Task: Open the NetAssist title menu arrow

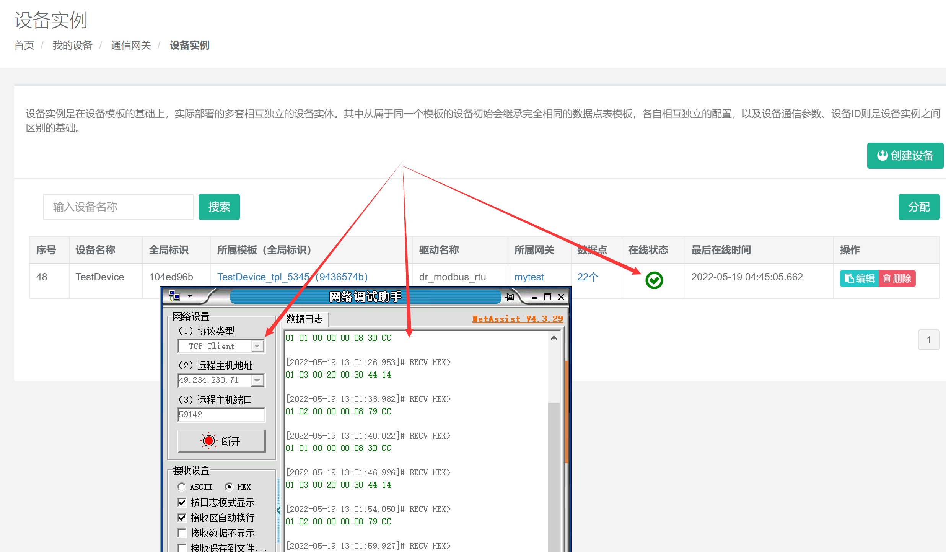Action: click(190, 296)
